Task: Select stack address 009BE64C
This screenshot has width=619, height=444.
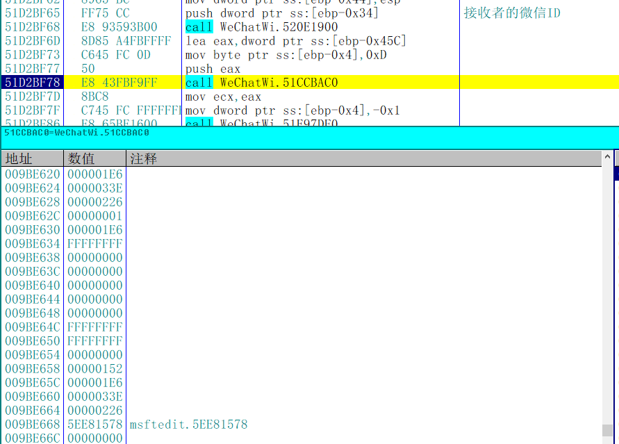Action: click(33, 327)
